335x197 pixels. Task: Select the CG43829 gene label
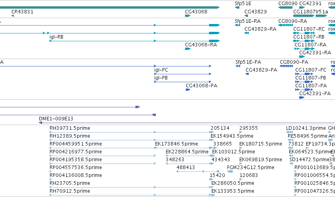255,12
